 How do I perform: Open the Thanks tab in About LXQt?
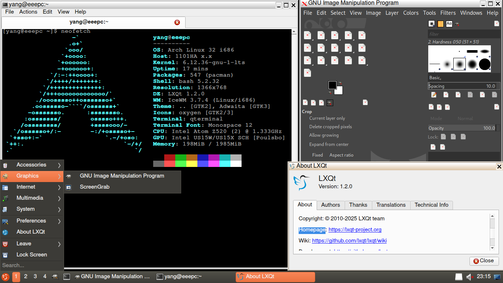pyautogui.click(x=358, y=205)
